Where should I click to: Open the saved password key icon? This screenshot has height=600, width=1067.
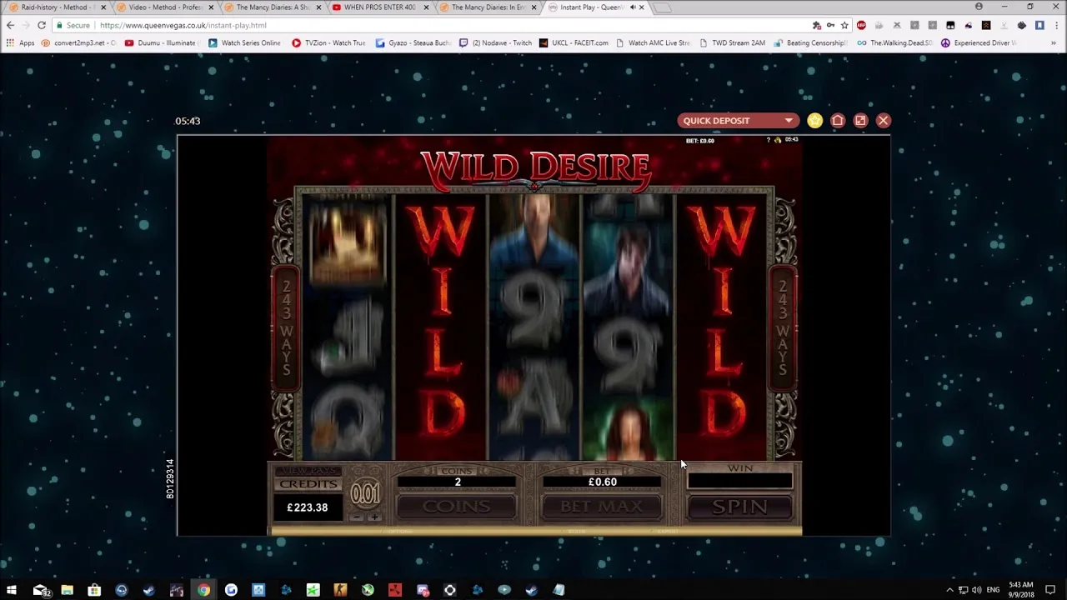[830, 26]
